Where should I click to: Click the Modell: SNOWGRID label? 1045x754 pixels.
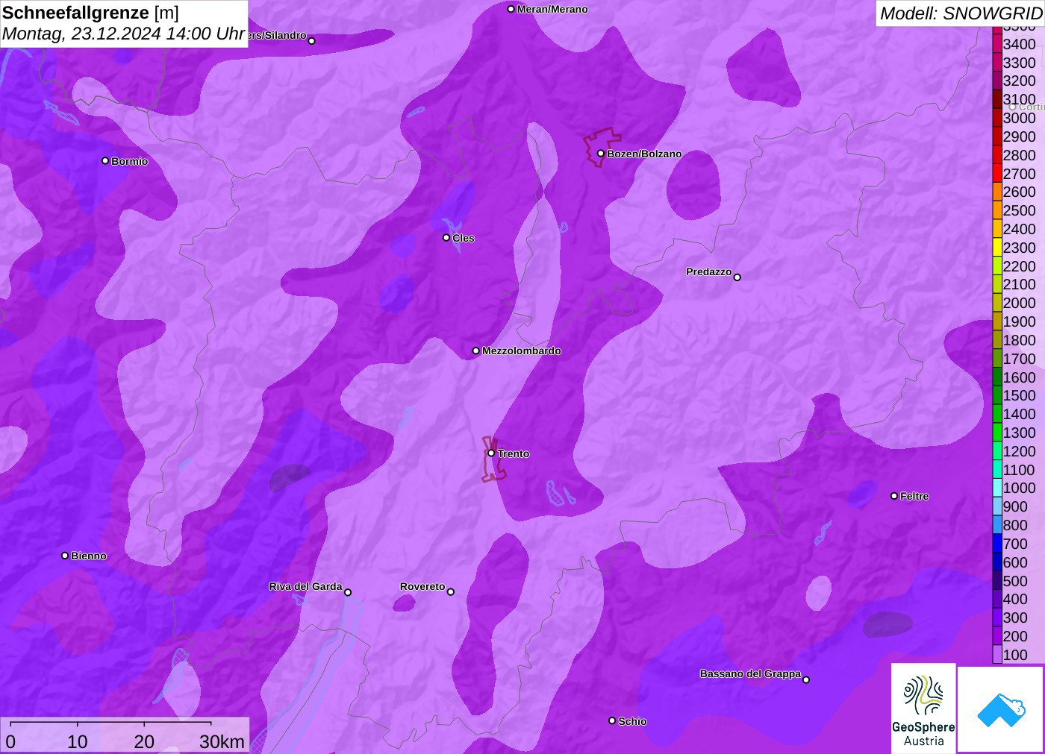(961, 13)
